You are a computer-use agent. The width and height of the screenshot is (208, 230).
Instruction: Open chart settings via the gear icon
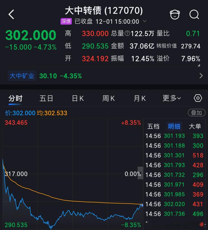198,98
